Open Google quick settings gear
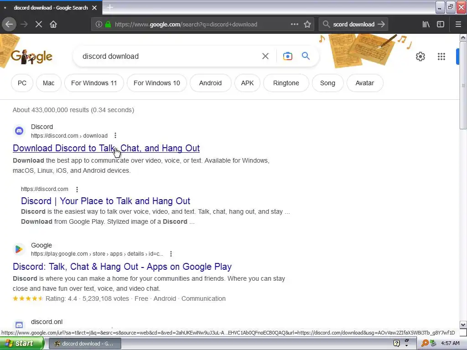The height and width of the screenshot is (350, 467). coord(420,57)
